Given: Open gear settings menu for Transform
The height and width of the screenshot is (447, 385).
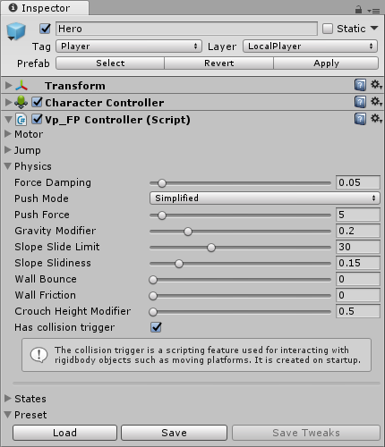Looking at the screenshot, I should coord(376,85).
